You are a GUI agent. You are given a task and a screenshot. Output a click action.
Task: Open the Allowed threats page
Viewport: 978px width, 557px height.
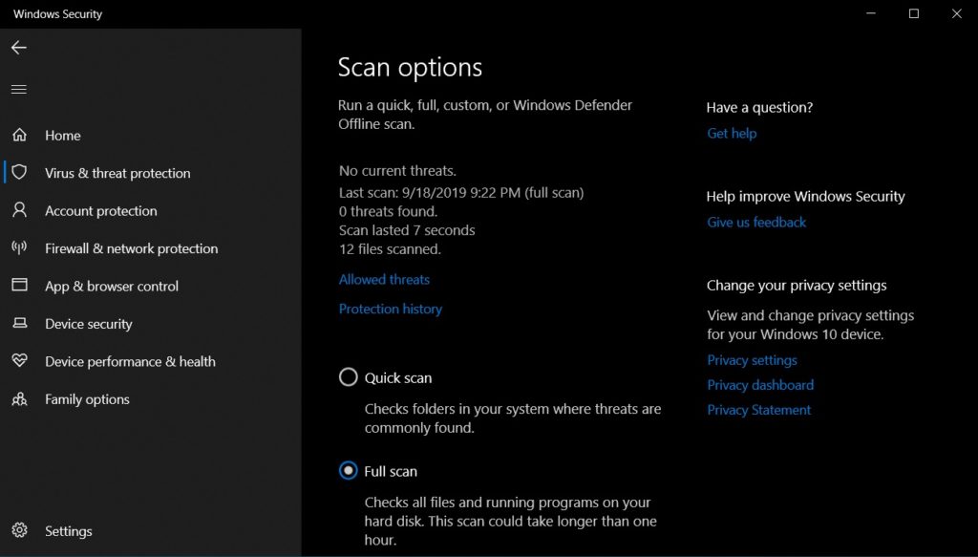[384, 279]
